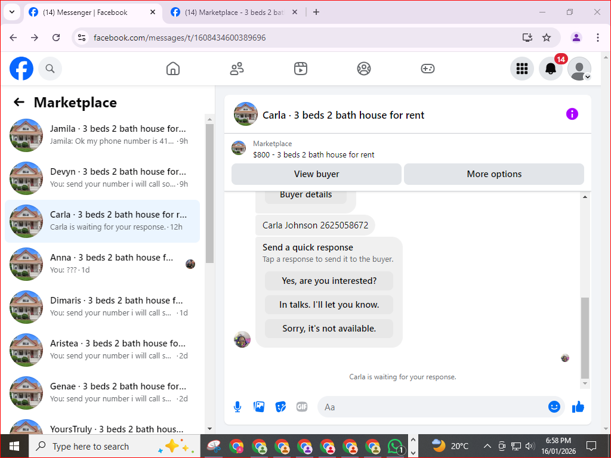
Task: Send quick response 'Sorry, it's not available.'
Action: 329,329
